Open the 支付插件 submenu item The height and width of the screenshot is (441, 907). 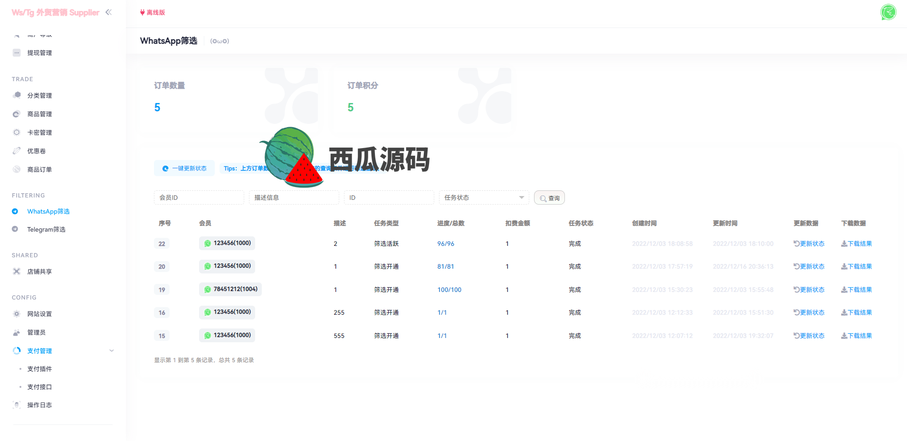[x=39, y=369]
